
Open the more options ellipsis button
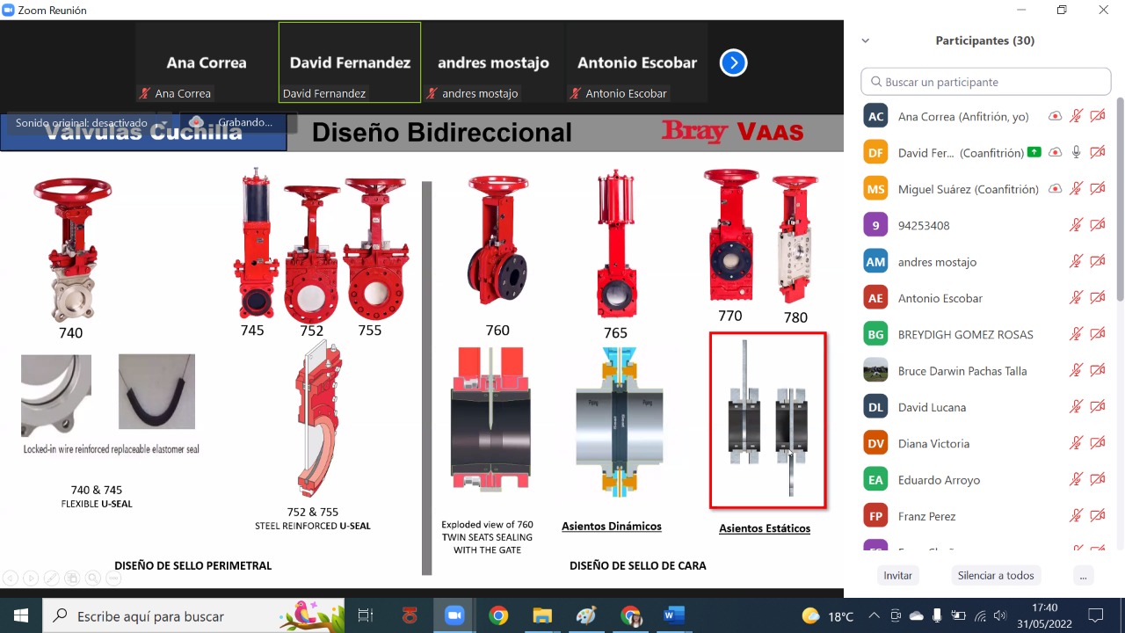tap(1083, 575)
